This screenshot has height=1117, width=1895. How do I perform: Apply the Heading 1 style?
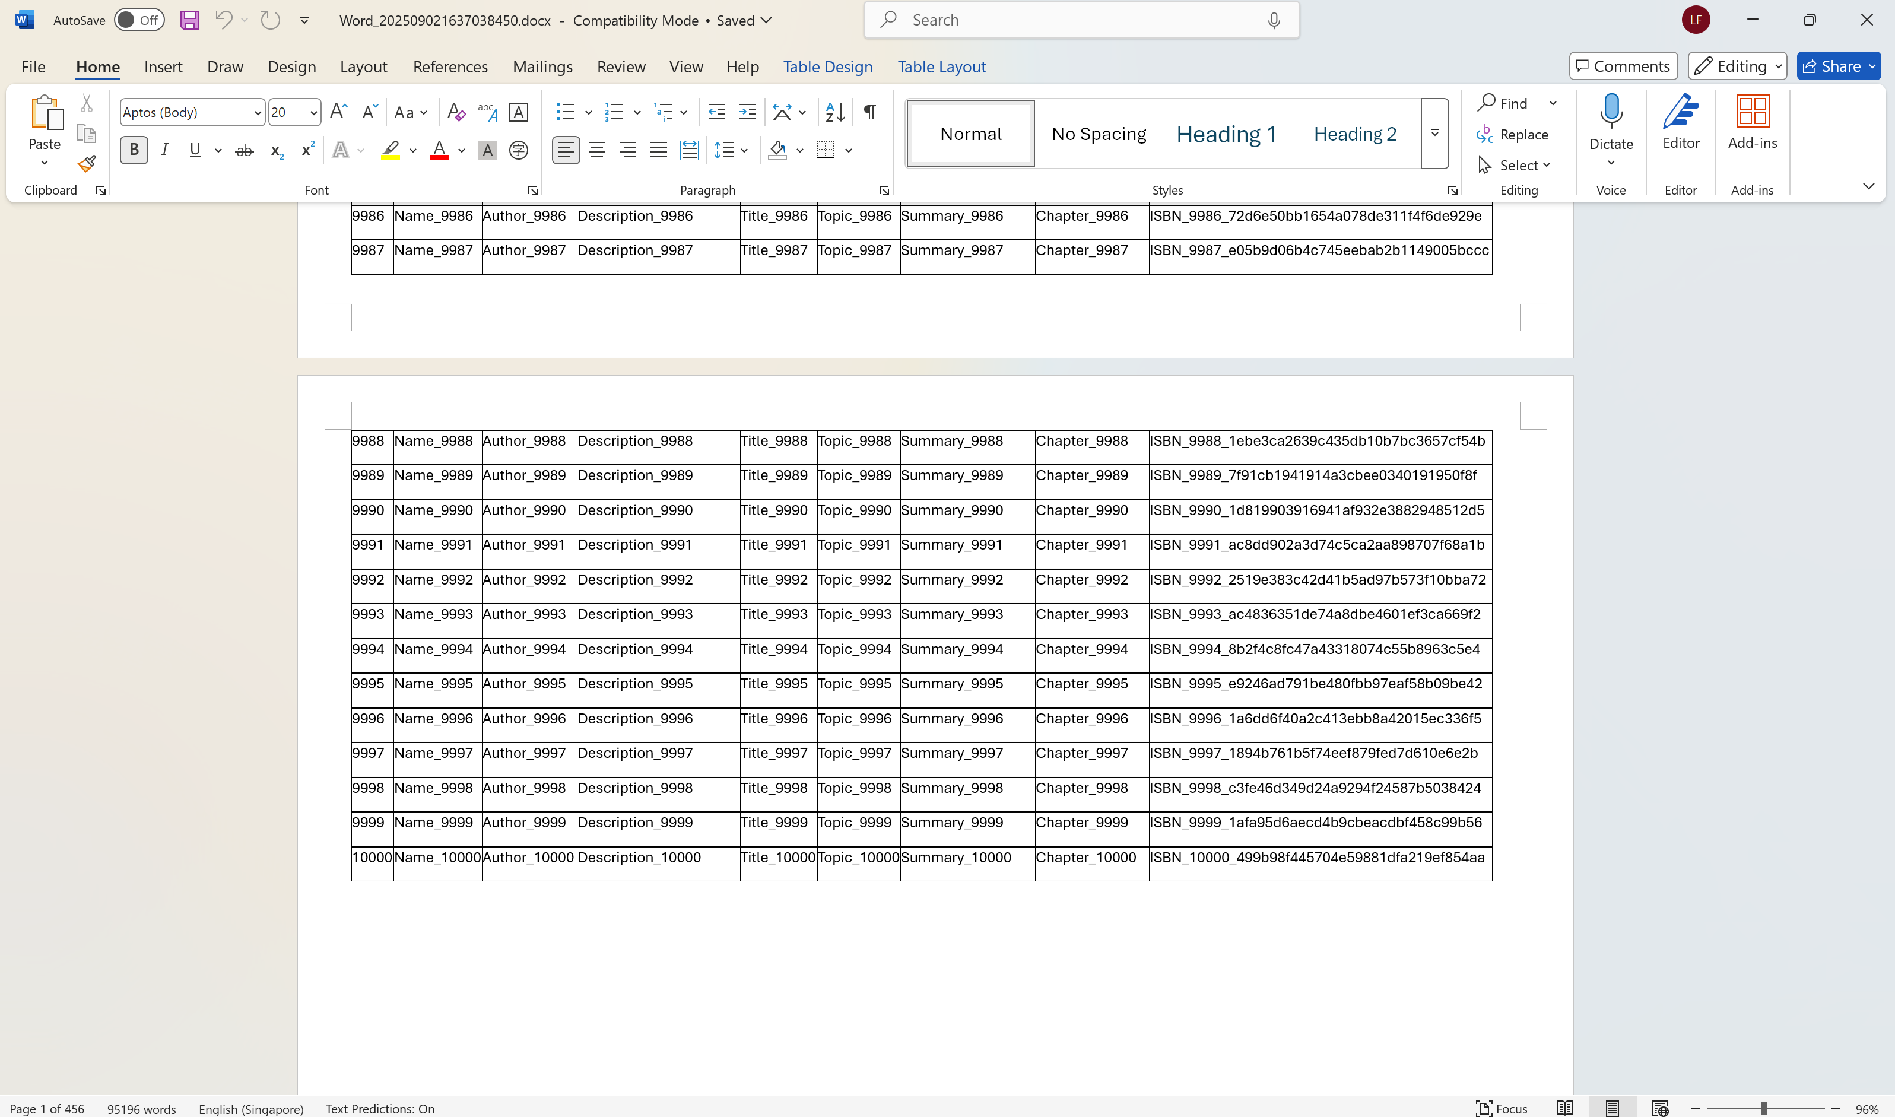(x=1226, y=134)
